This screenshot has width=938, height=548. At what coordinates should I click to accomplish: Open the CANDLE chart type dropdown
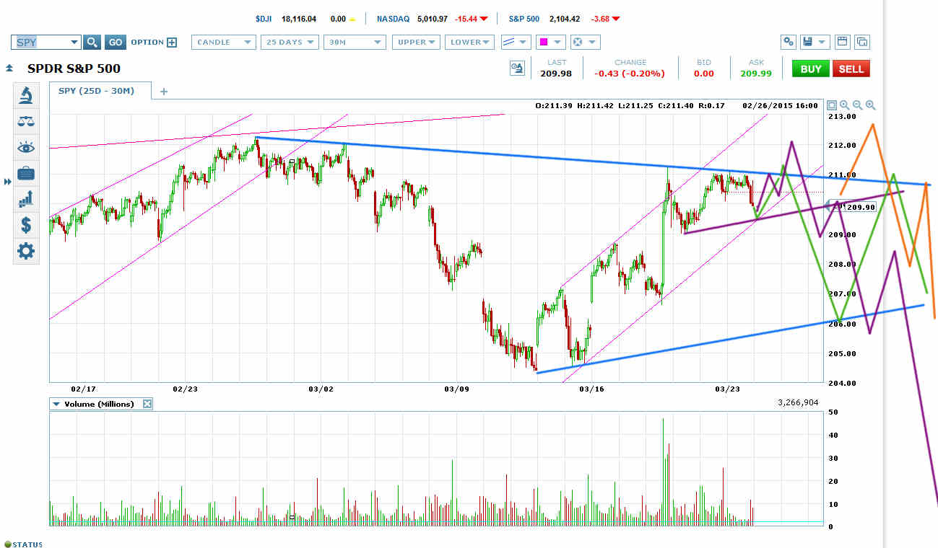coord(223,42)
